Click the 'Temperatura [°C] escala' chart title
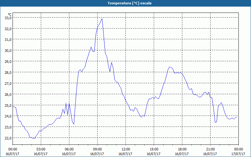The image size is (251, 157). (x=130, y=3)
